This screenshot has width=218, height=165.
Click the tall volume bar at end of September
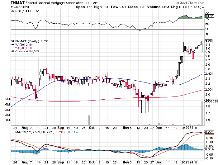89,120
